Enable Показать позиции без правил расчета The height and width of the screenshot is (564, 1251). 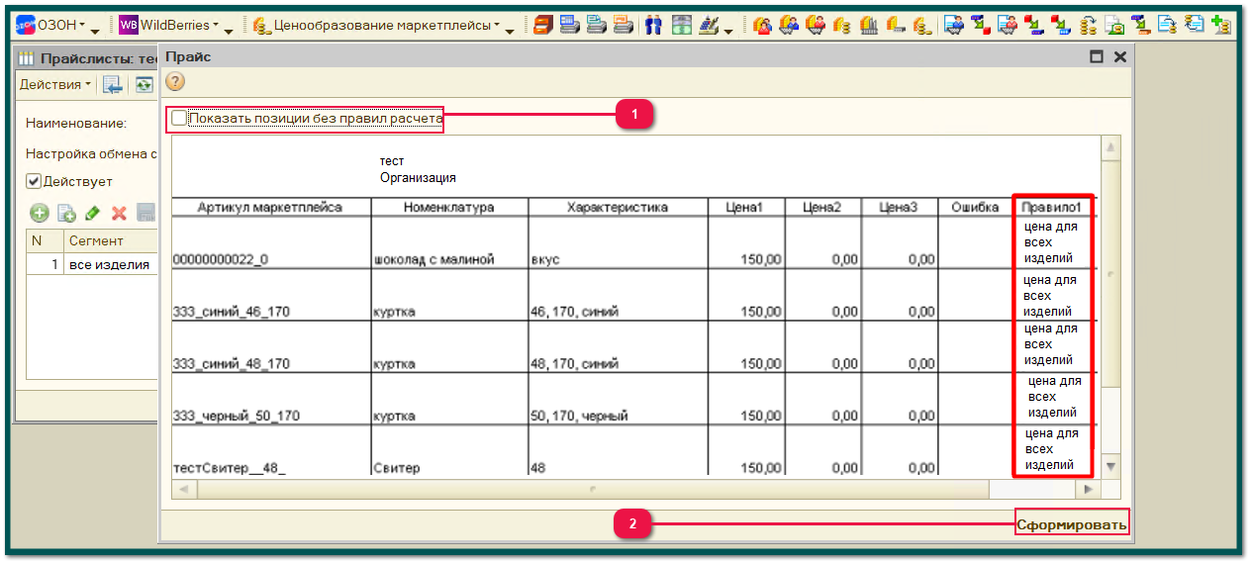[x=178, y=119]
